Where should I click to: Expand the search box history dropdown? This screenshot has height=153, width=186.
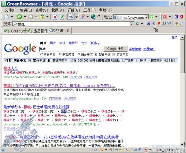[x=132, y=24]
